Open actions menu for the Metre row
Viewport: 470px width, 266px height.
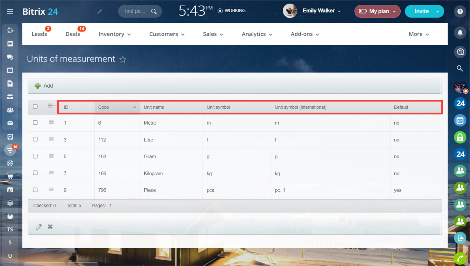pos(51,123)
